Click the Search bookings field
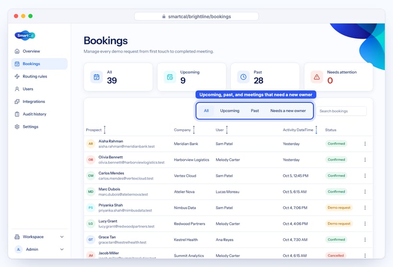Viewport: 393px width, 267px height. 341,111
